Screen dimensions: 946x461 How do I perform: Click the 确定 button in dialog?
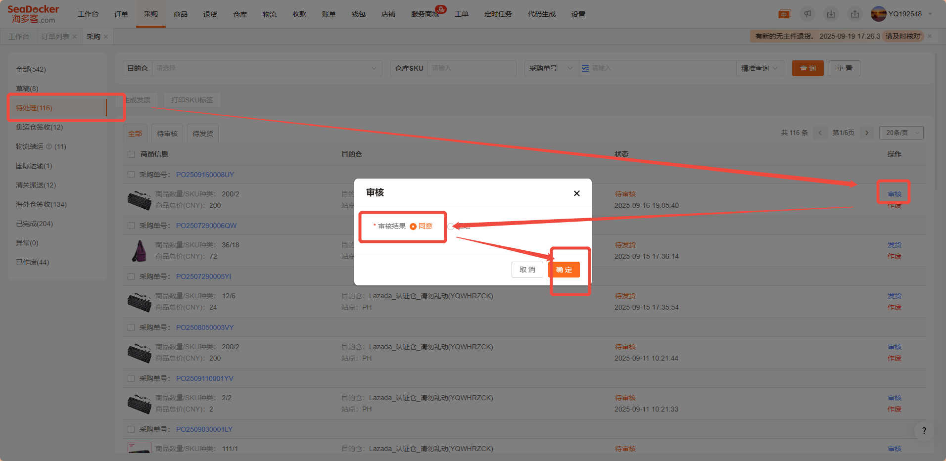point(564,270)
